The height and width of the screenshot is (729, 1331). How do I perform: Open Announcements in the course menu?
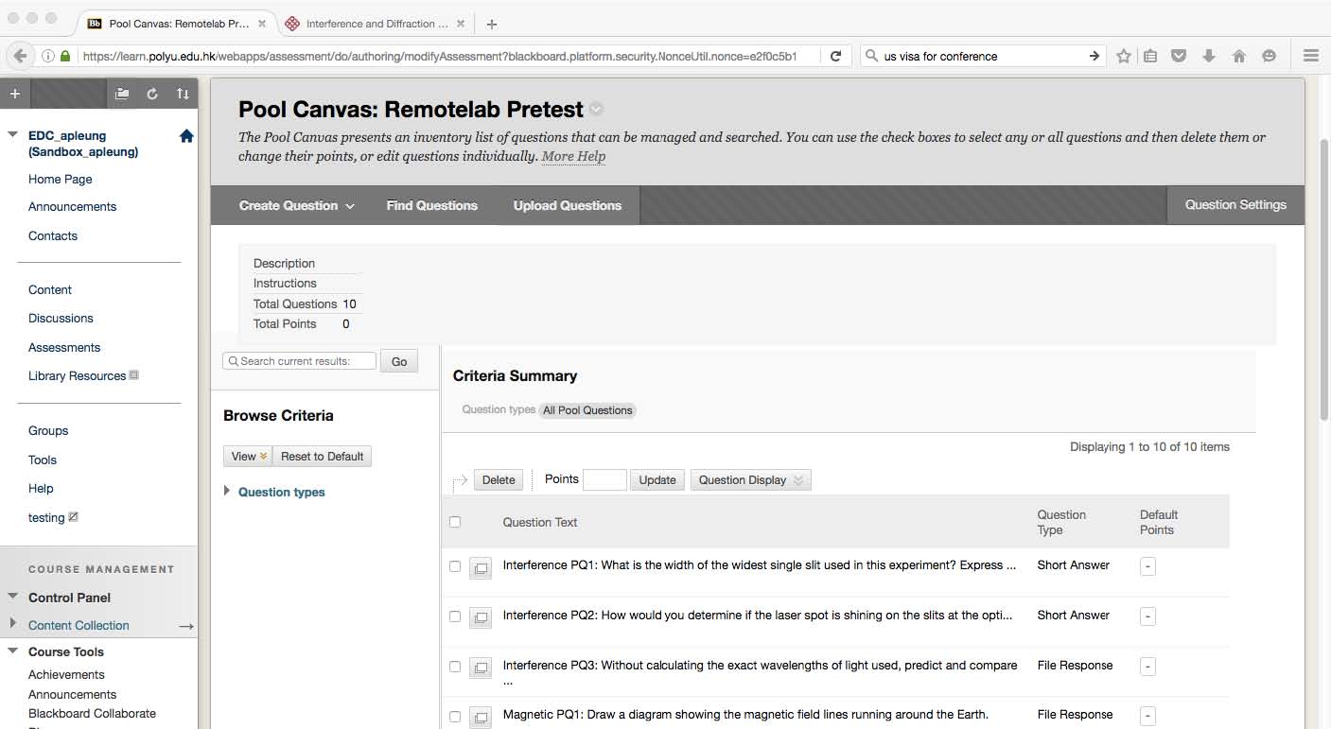point(73,207)
